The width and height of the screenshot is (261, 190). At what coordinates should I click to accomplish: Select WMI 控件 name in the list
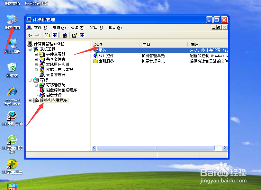106,56
